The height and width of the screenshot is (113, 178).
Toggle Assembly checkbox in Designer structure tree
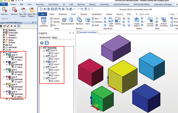44,48
